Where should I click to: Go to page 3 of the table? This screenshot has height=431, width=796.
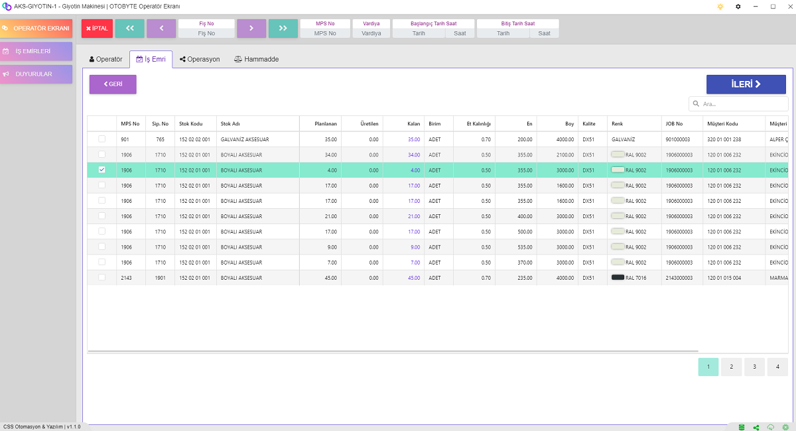(x=754, y=367)
